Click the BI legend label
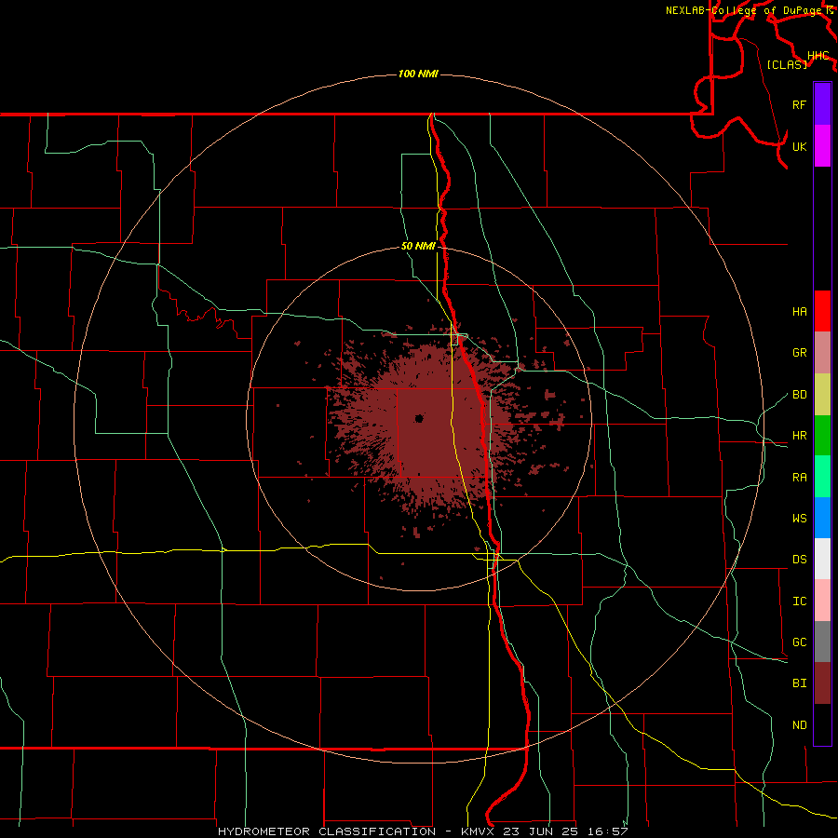Viewport: 838px width, 838px height. point(799,683)
